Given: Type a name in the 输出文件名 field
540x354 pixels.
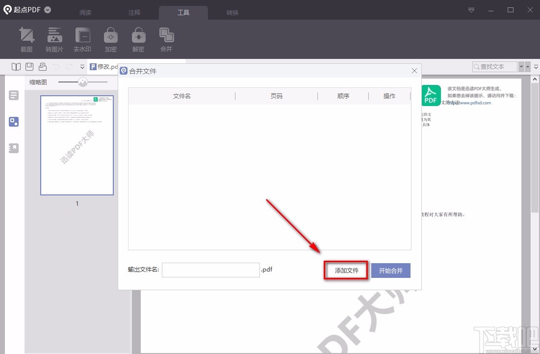Looking at the screenshot, I should tap(210, 270).
